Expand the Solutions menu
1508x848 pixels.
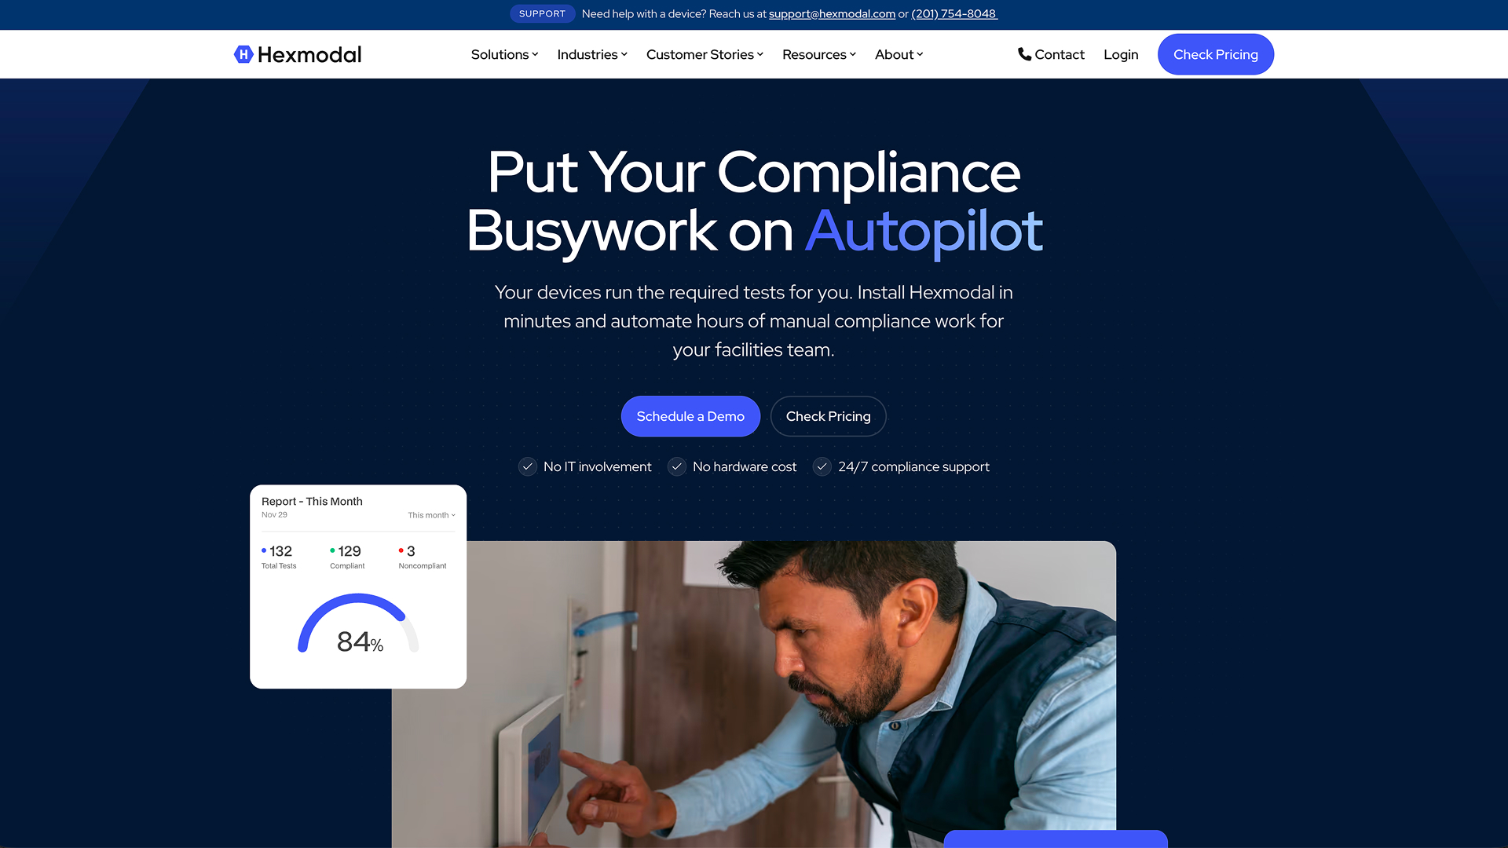pyautogui.click(x=504, y=54)
